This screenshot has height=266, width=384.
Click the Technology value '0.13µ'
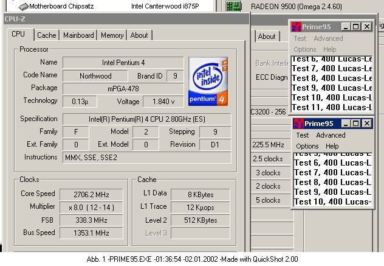point(80,102)
